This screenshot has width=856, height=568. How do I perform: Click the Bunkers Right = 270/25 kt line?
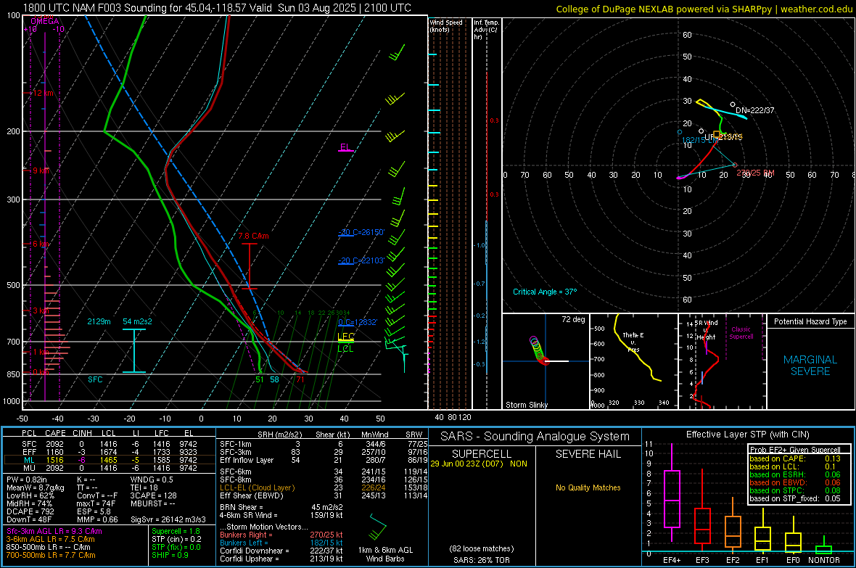(281, 535)
